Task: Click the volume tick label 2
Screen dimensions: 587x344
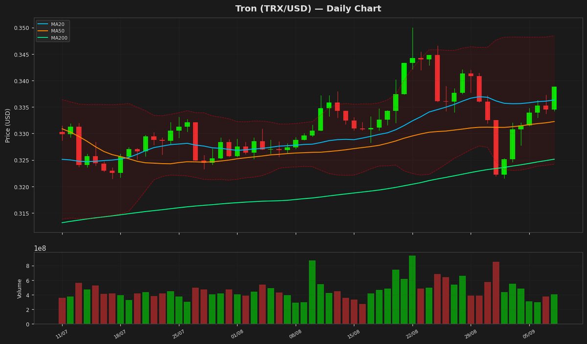Action: 28,310
